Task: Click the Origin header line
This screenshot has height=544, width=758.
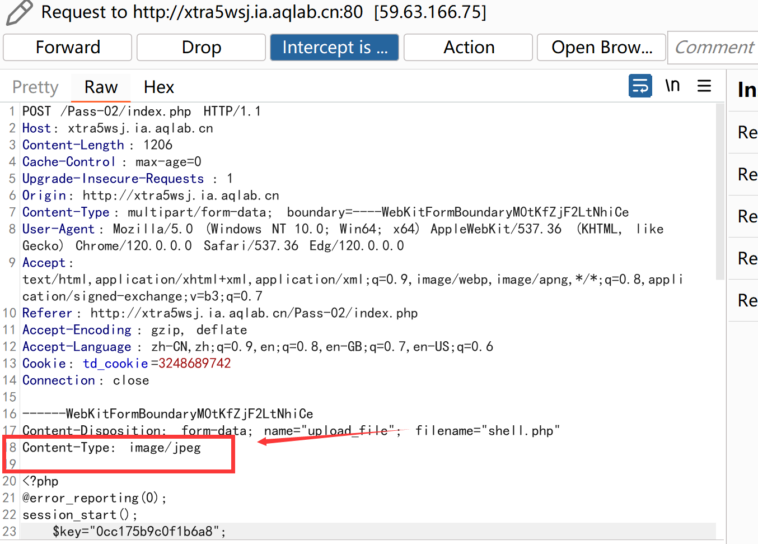Action: 151,196
